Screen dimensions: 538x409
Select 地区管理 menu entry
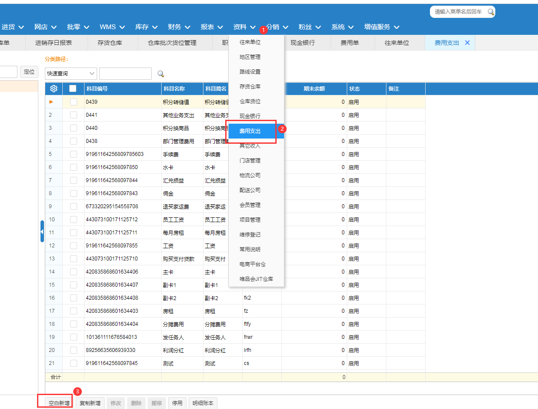pos(256,57)
